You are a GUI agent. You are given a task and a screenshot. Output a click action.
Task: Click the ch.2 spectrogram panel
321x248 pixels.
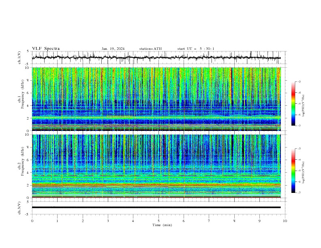156,166
